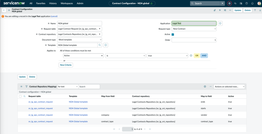Open the more options ellipsis in the form header
Image resolution: width=262 pixels, height=134 pixels.
[x=230, y=10]
